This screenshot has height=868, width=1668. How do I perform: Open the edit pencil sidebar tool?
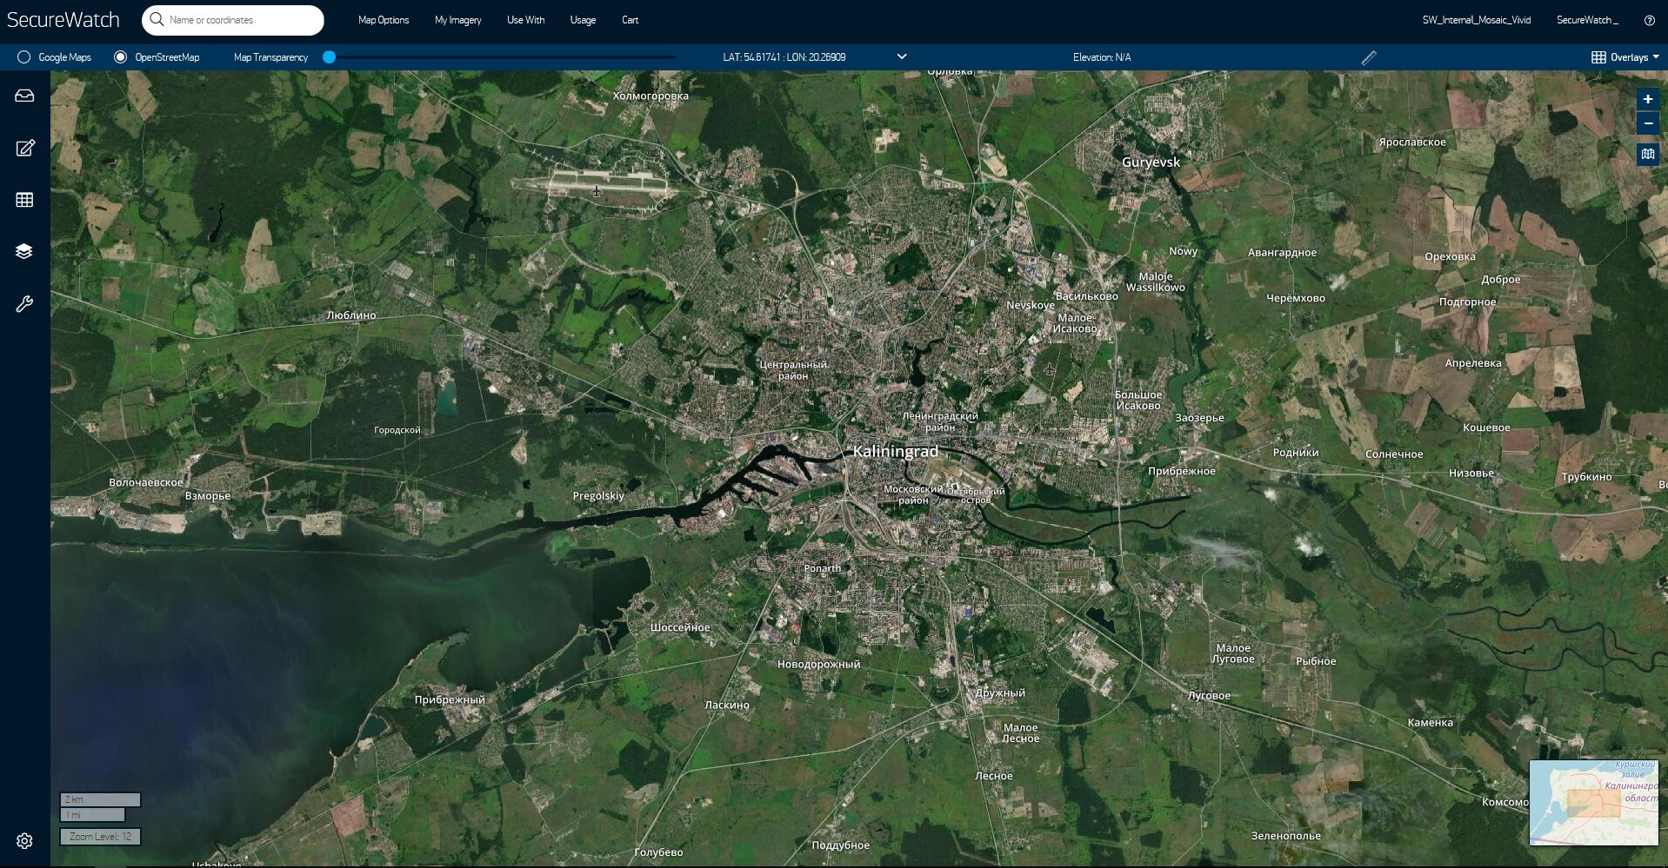tap(25, 148)
